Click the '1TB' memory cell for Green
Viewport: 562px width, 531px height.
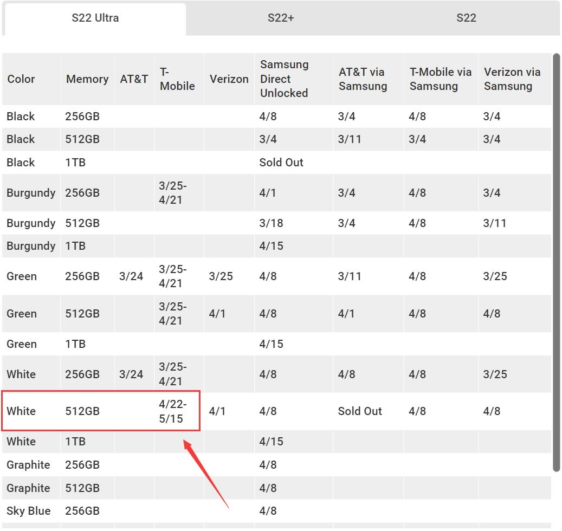tap(75, 344)
